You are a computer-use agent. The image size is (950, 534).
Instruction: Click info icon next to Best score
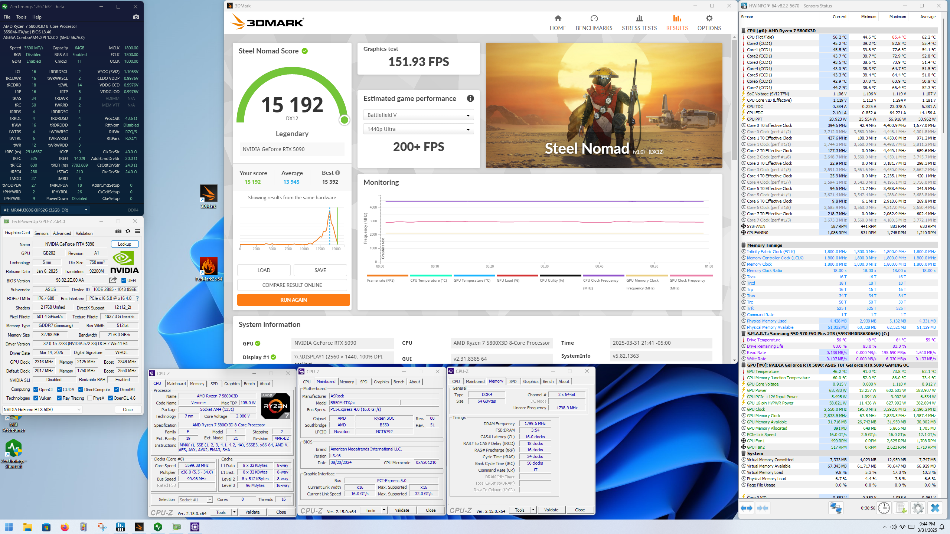point(337,173)
